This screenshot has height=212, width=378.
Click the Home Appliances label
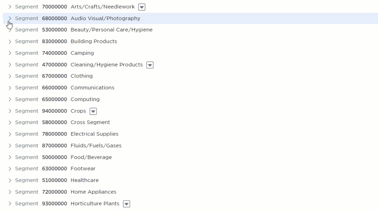pyautogui.click(x=93, y=192)
